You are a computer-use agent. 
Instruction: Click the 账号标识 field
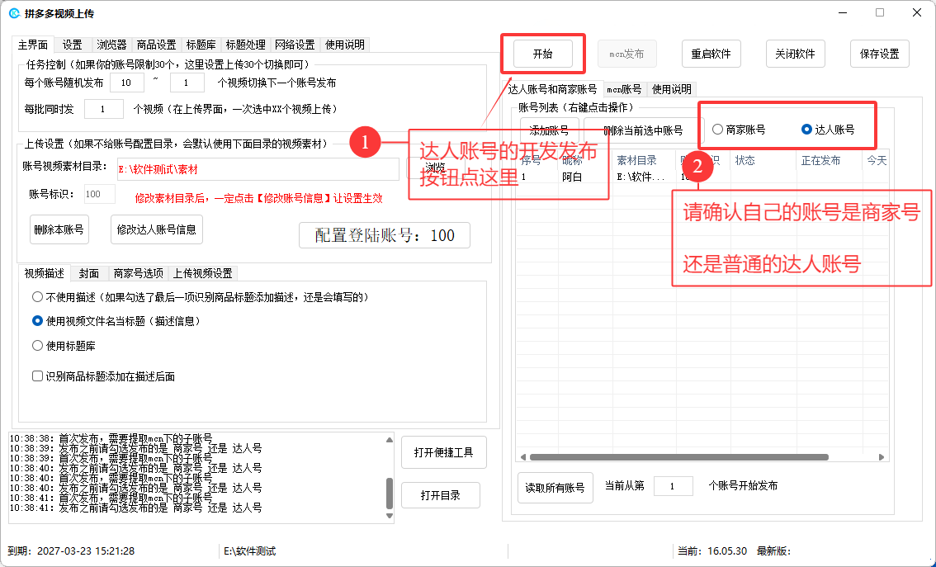[99, 194]
